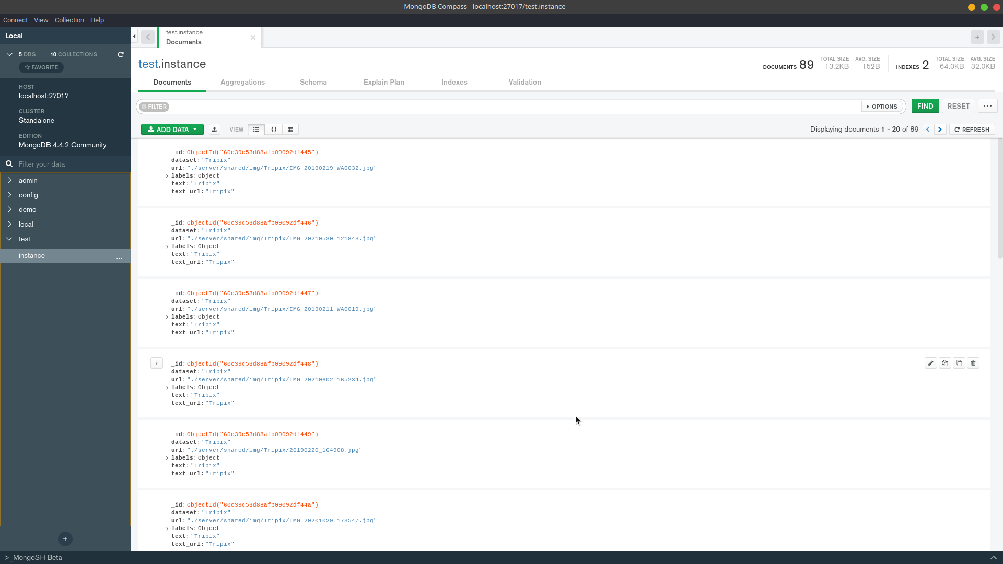
Task: Go to next page of documents
Action: pyautogui.click(x=940, y=130)
